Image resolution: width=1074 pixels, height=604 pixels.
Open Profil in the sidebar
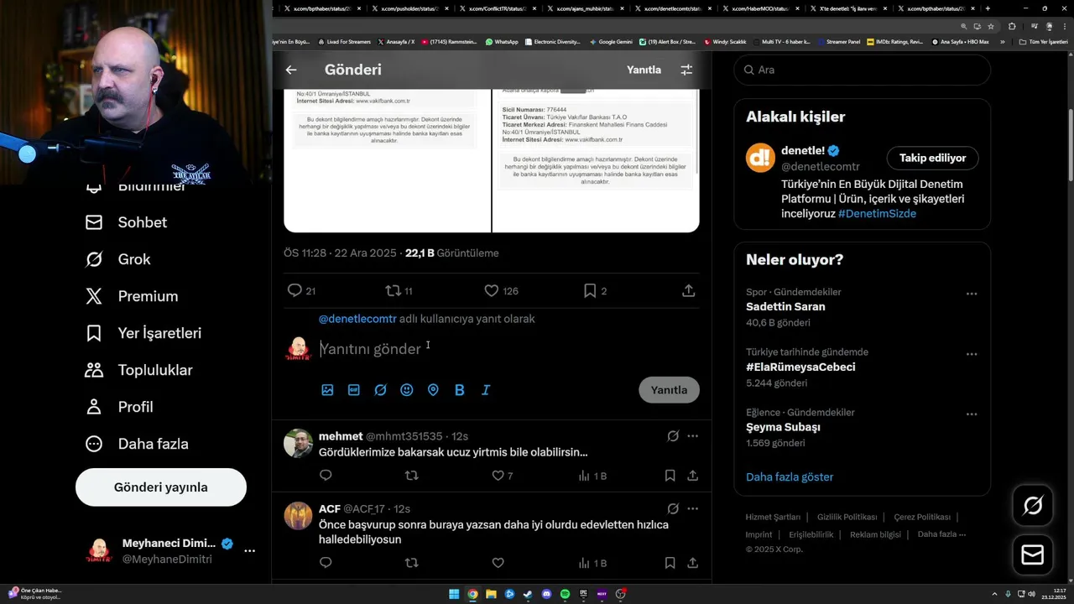pos(119,407)
